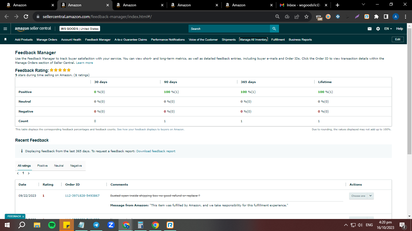Click the Learn more link
Viewport: 412px width, 231px height.
pyautogui.click(x=84, y=63)
